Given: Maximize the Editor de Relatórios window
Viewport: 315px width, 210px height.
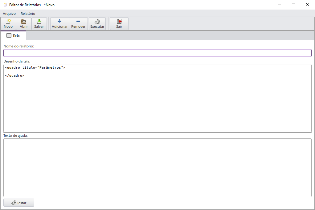Looking at the screenshot, I should (293, 5).
